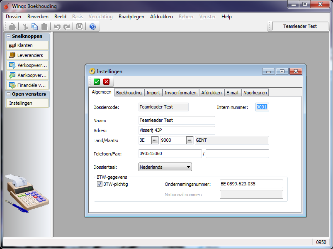Open the Afdrukken menu in menu bar
This screenshot has height=249, width=333.
(x=161, y=17)
